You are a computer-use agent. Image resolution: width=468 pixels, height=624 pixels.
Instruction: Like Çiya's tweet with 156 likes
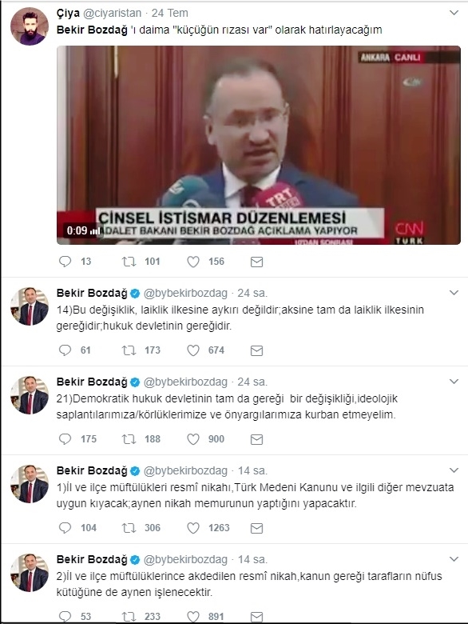point(193,262)
